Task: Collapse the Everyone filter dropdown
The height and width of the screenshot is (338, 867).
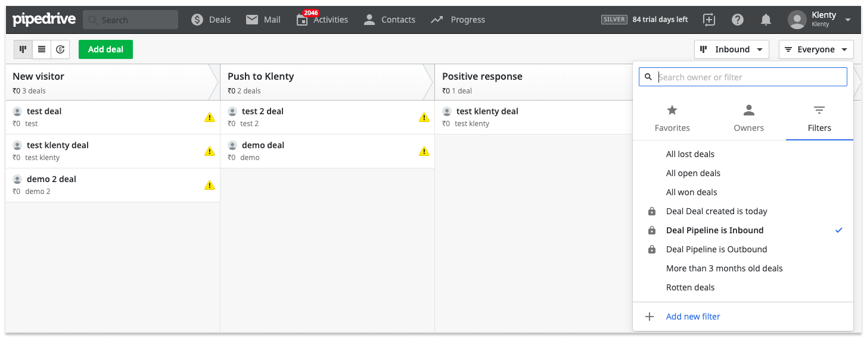Action: (x=816, y=49)
